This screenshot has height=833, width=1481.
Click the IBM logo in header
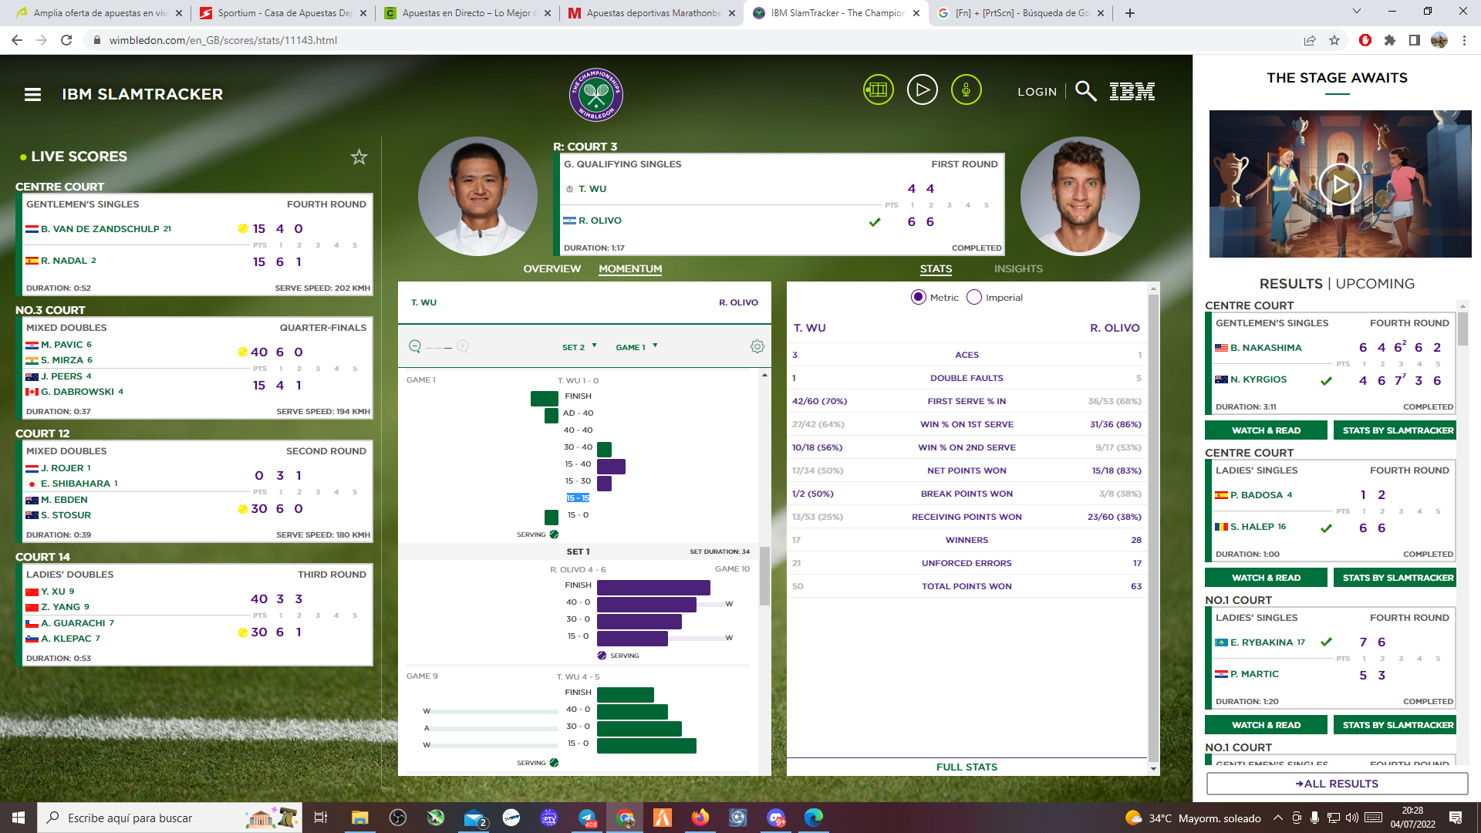coord(1132,91)
